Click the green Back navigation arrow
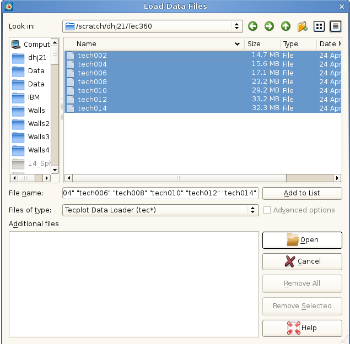350x344 pixels. point(252,26)
